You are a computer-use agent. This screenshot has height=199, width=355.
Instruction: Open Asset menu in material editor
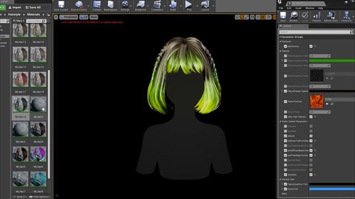coord(298,8)
